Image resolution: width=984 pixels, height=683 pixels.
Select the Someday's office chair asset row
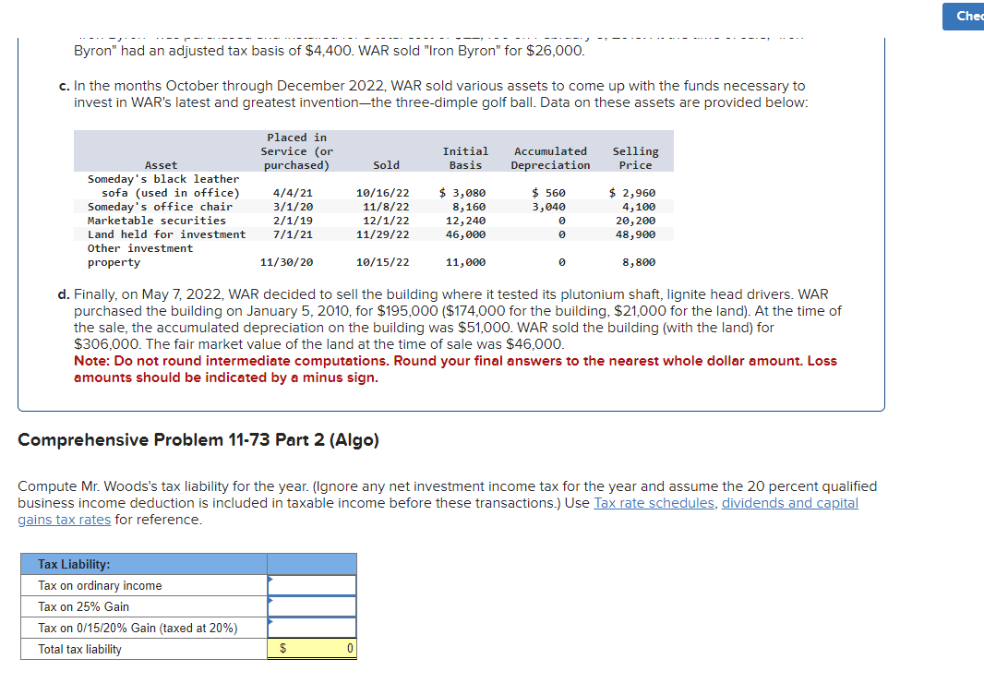tap(150, 207)
